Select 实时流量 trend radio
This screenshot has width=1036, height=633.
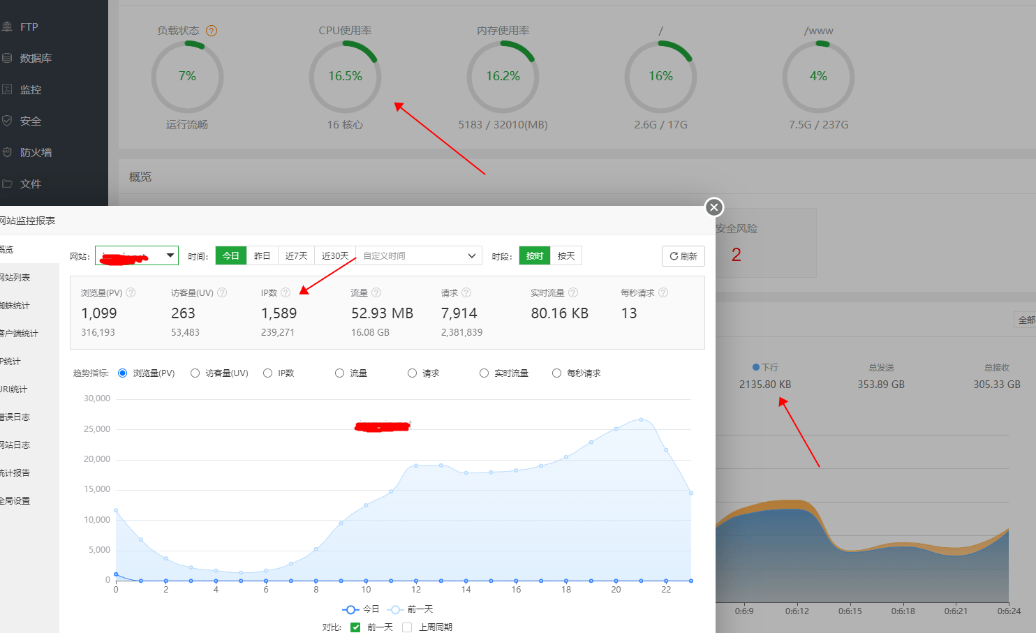(x=484, y=373)
